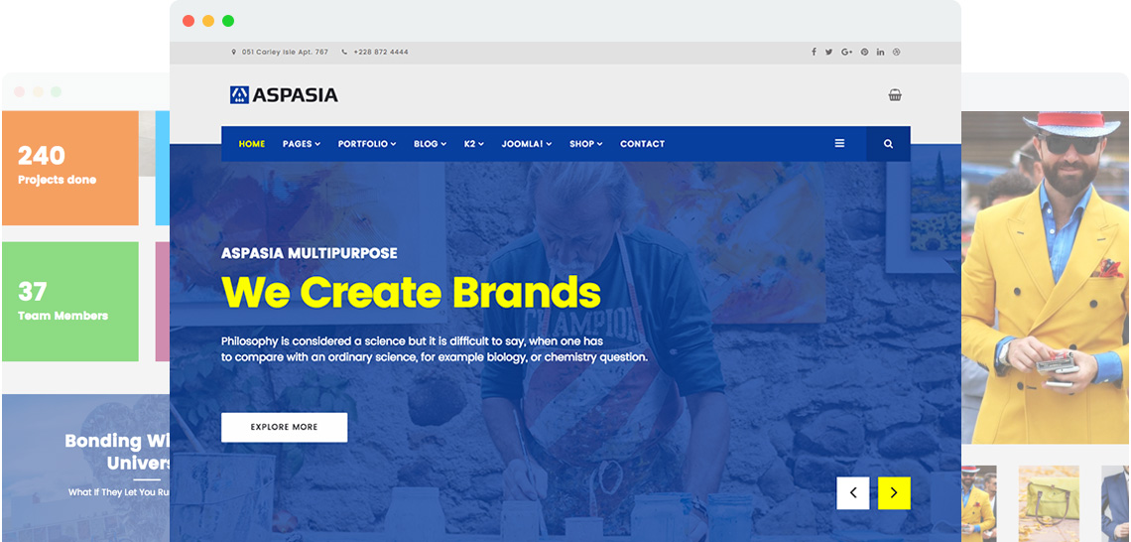Viewport: 1131px width, 542px height.
Task: Click the Explore More button
Action: [x=284, y=427]
